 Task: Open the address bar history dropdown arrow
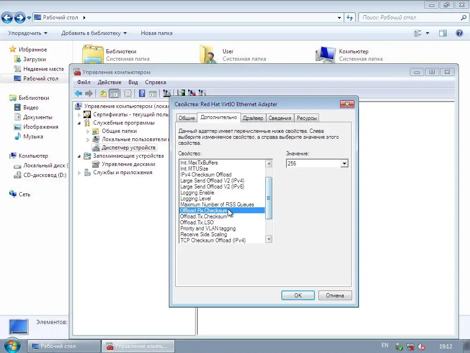[339, 18]
